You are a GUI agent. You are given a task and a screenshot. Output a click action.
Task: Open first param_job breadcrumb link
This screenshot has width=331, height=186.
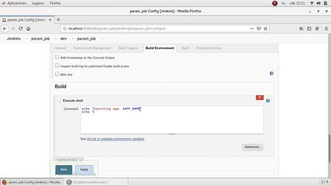40,39
